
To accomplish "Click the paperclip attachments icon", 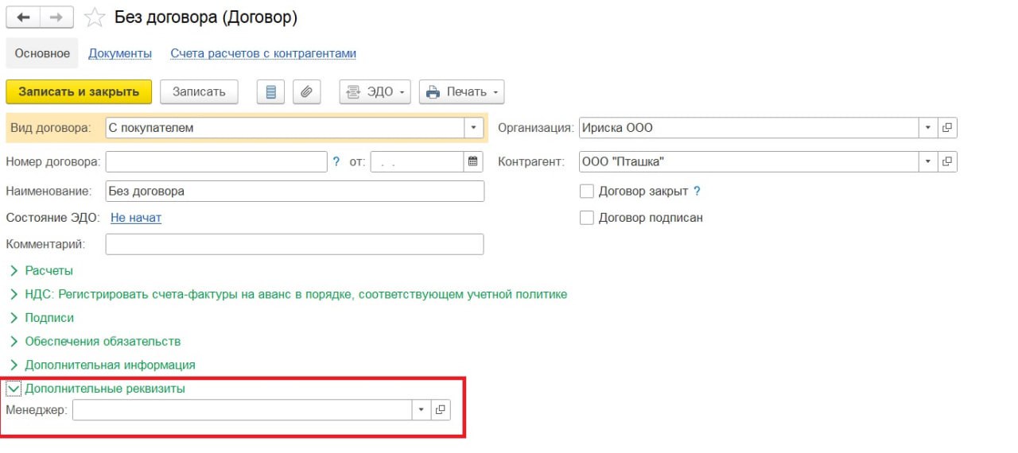I will pos(306,92).
